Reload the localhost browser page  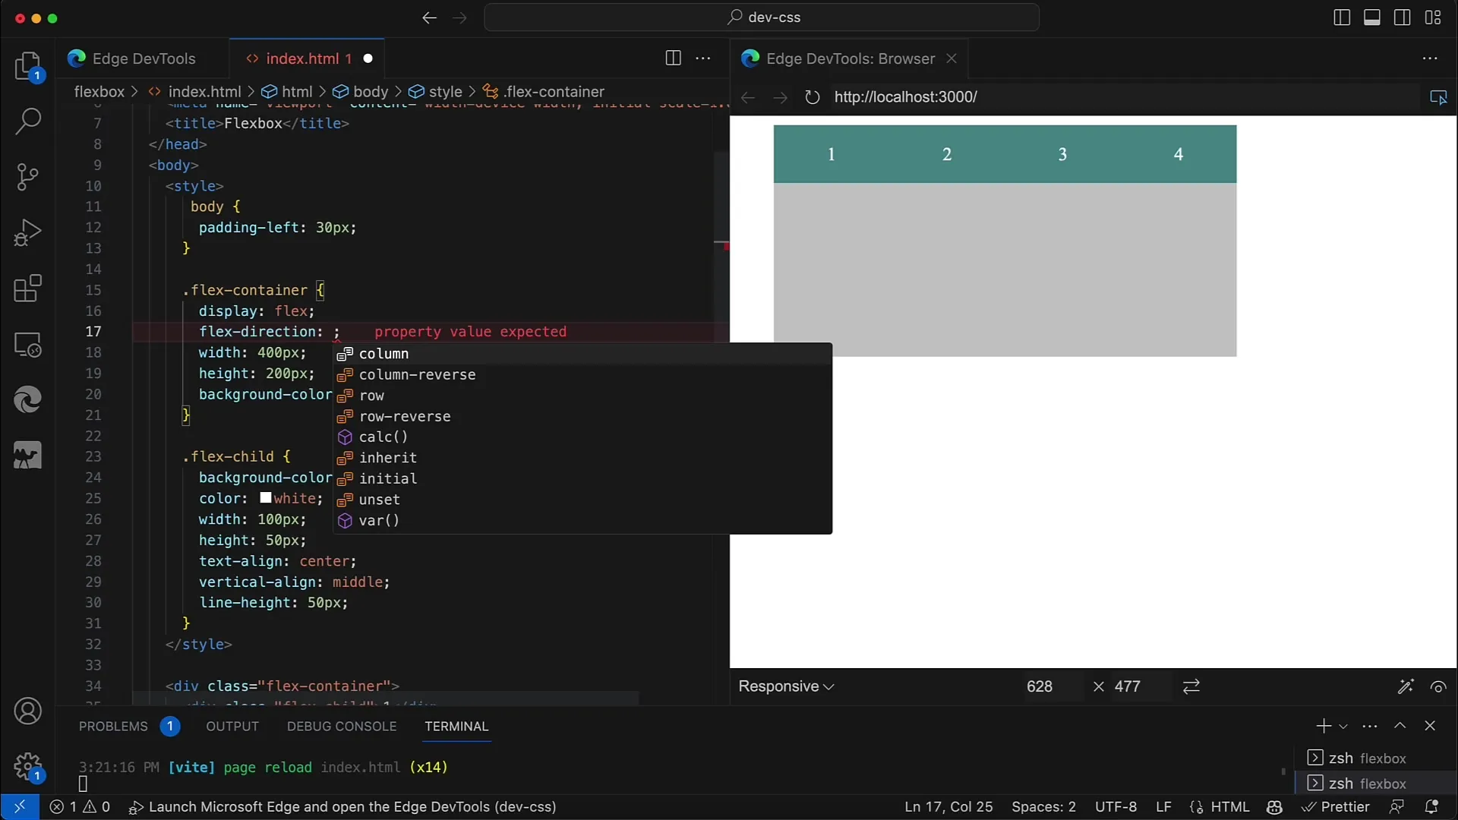(812, 97)
